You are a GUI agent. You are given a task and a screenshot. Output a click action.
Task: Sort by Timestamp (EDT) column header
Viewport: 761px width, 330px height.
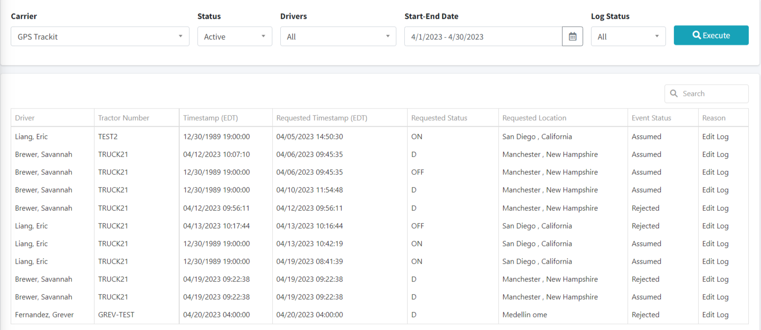226,118
